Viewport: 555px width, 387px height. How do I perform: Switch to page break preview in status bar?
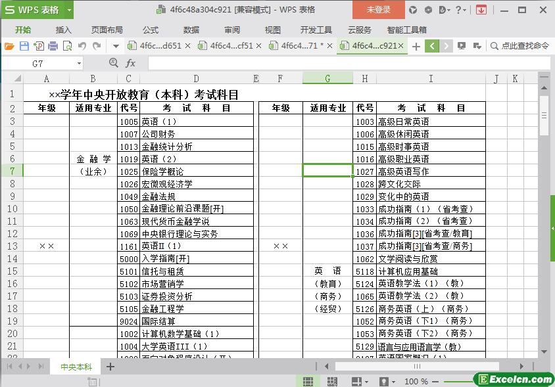[x=332, y=381]
